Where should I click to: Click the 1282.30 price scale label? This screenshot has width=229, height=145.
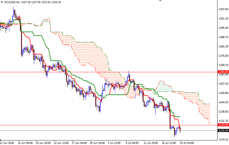click(223, 47)
